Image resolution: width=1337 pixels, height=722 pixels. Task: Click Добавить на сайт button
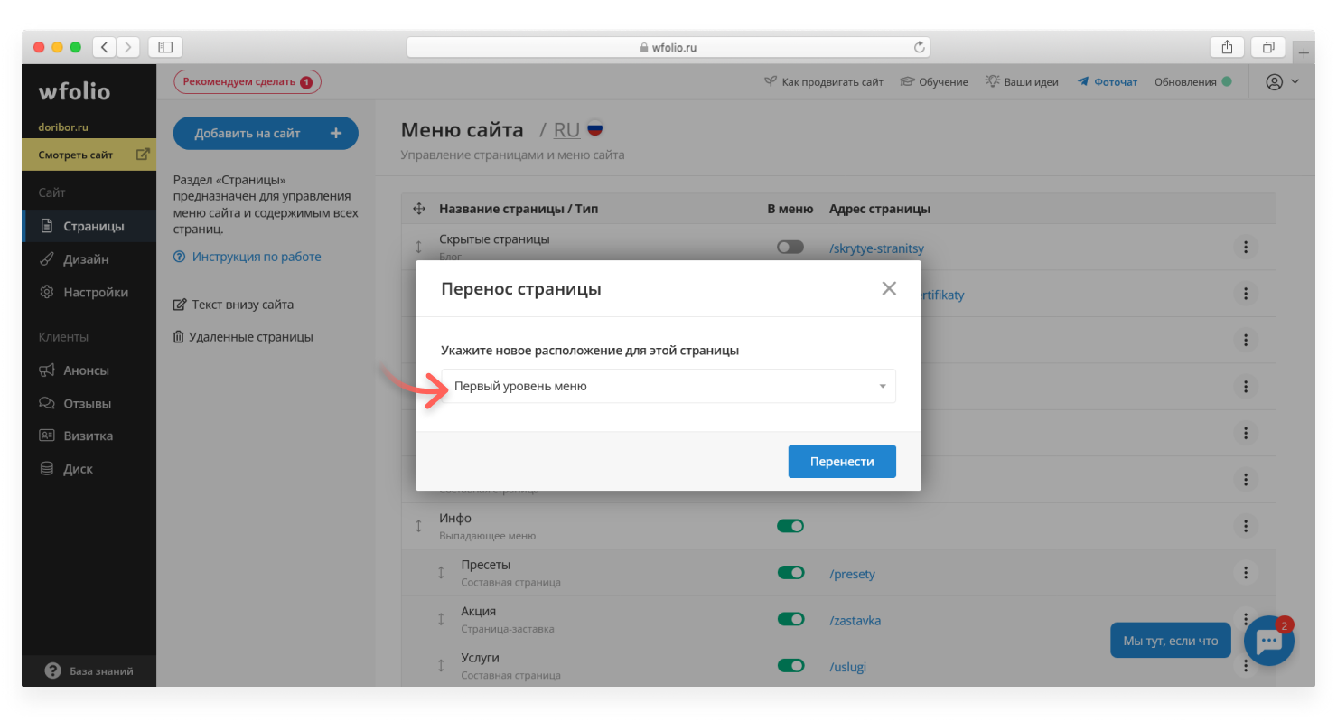266,133
